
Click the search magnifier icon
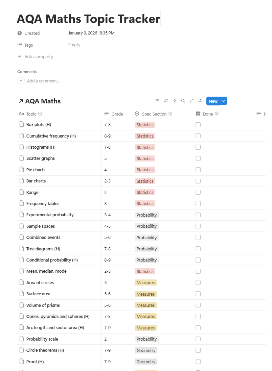(183, 101)
